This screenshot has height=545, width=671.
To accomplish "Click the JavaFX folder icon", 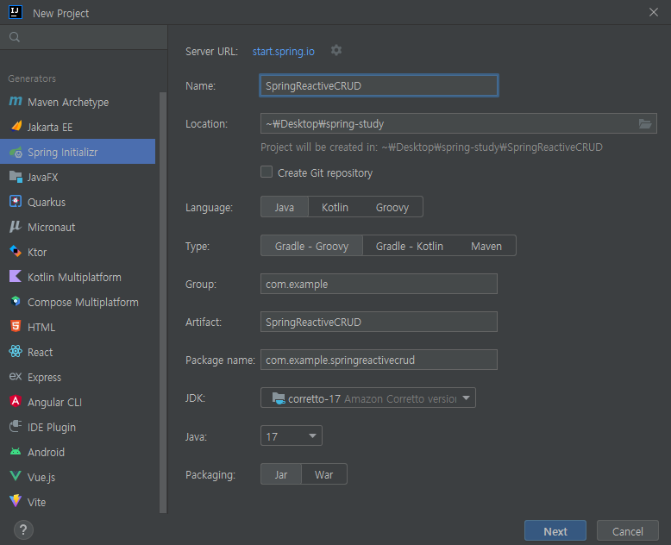I will [16, 177].
